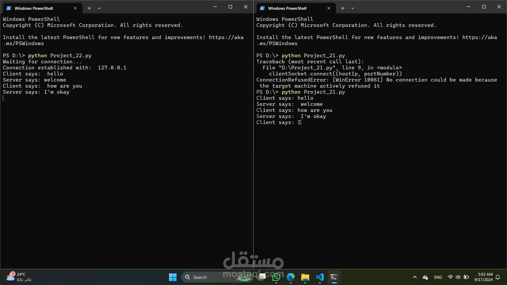Open the left terminal's tab dropdown menu
The width and height of the screenshot is (507, 285).
point(99,8)
